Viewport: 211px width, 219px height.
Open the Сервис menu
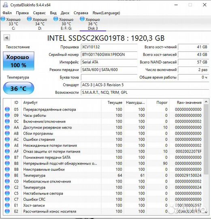(x=39, y=13)
